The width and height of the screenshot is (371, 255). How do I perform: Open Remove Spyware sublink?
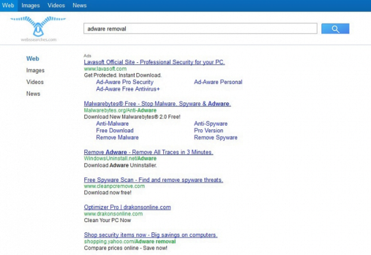click(215, 137)
